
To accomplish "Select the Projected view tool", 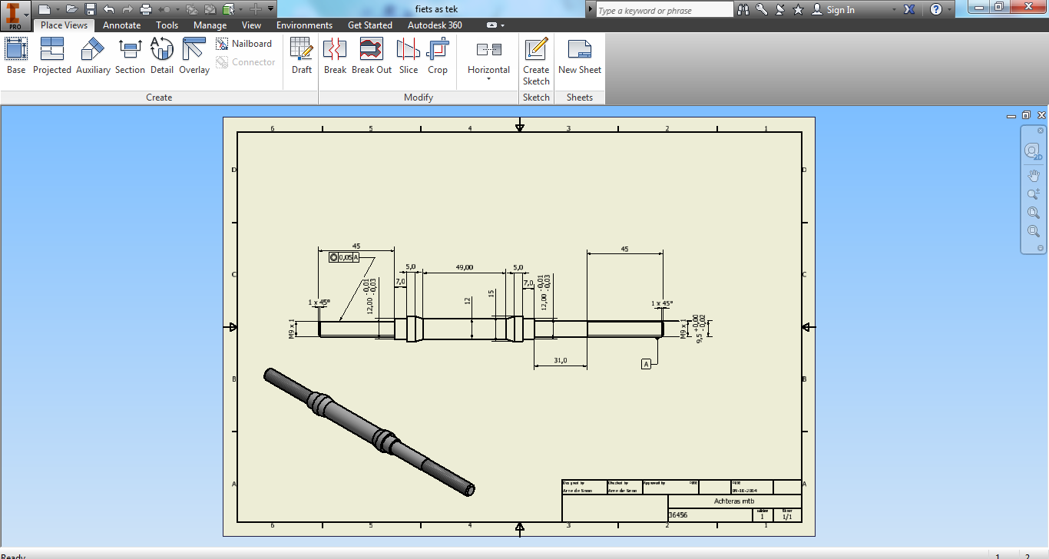I will point(51,56).
